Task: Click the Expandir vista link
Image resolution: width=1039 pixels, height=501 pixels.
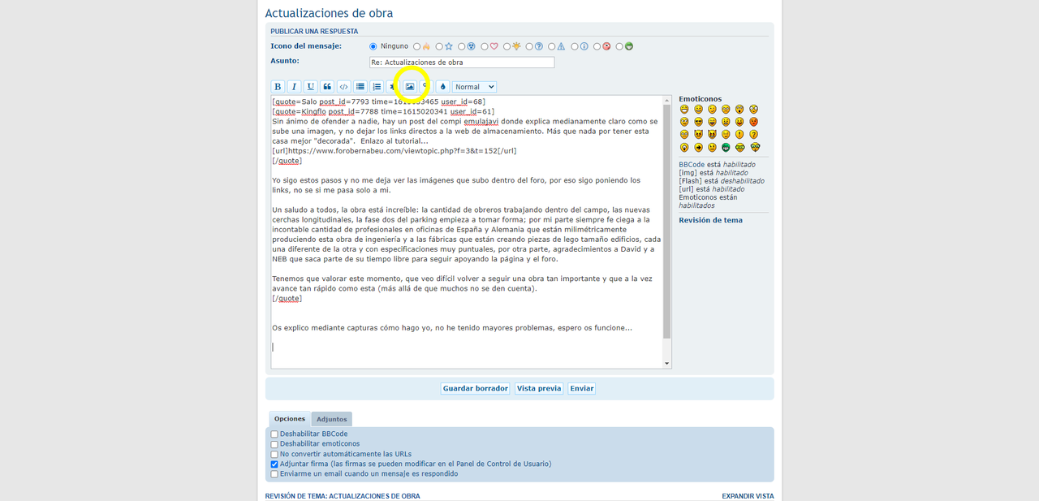Action: (748, 496)
